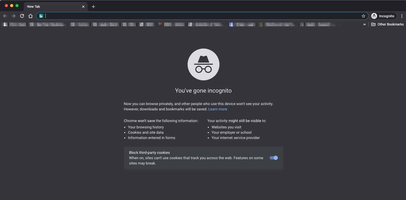Image resolution: width=406 pixels, height=200 pixels.
Task: Open the Other Bookmarks folder
Action: [387, 24]
